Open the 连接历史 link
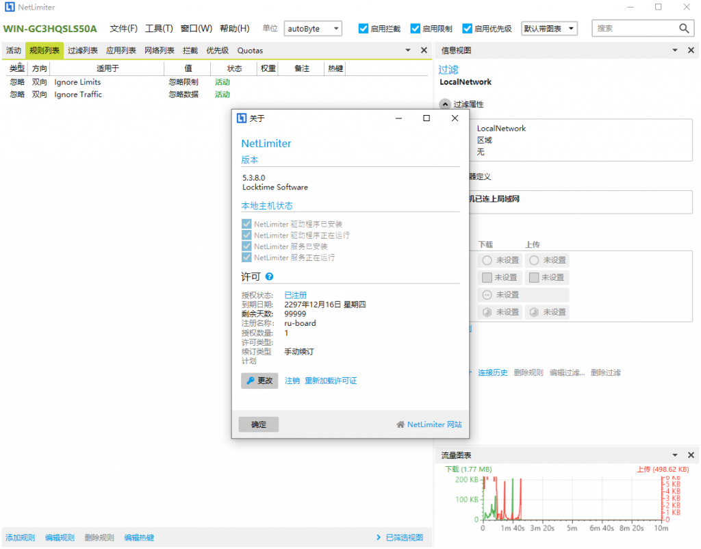 click(492, 372)
